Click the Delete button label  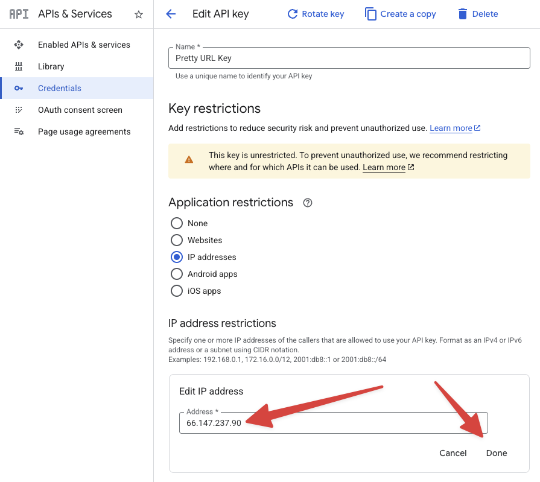coord(485,14)
